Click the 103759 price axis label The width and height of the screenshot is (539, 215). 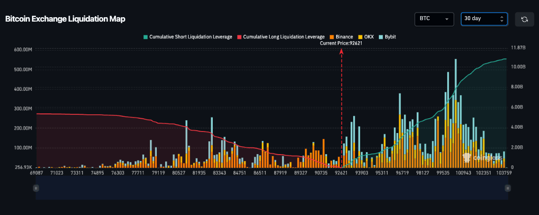pyautogui.click(x=504, y=173)
